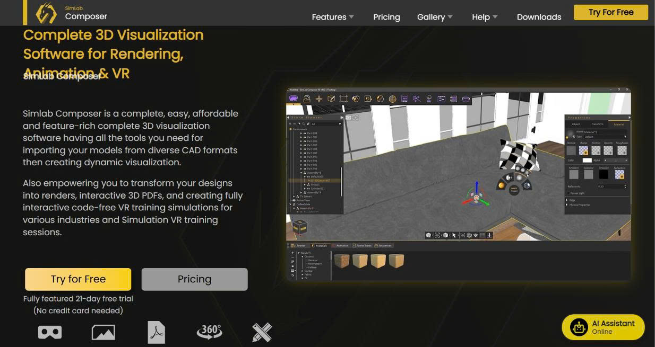655x347 pixels.
Task: Click the gray Pricing button
Action: [x=194, y=279]
